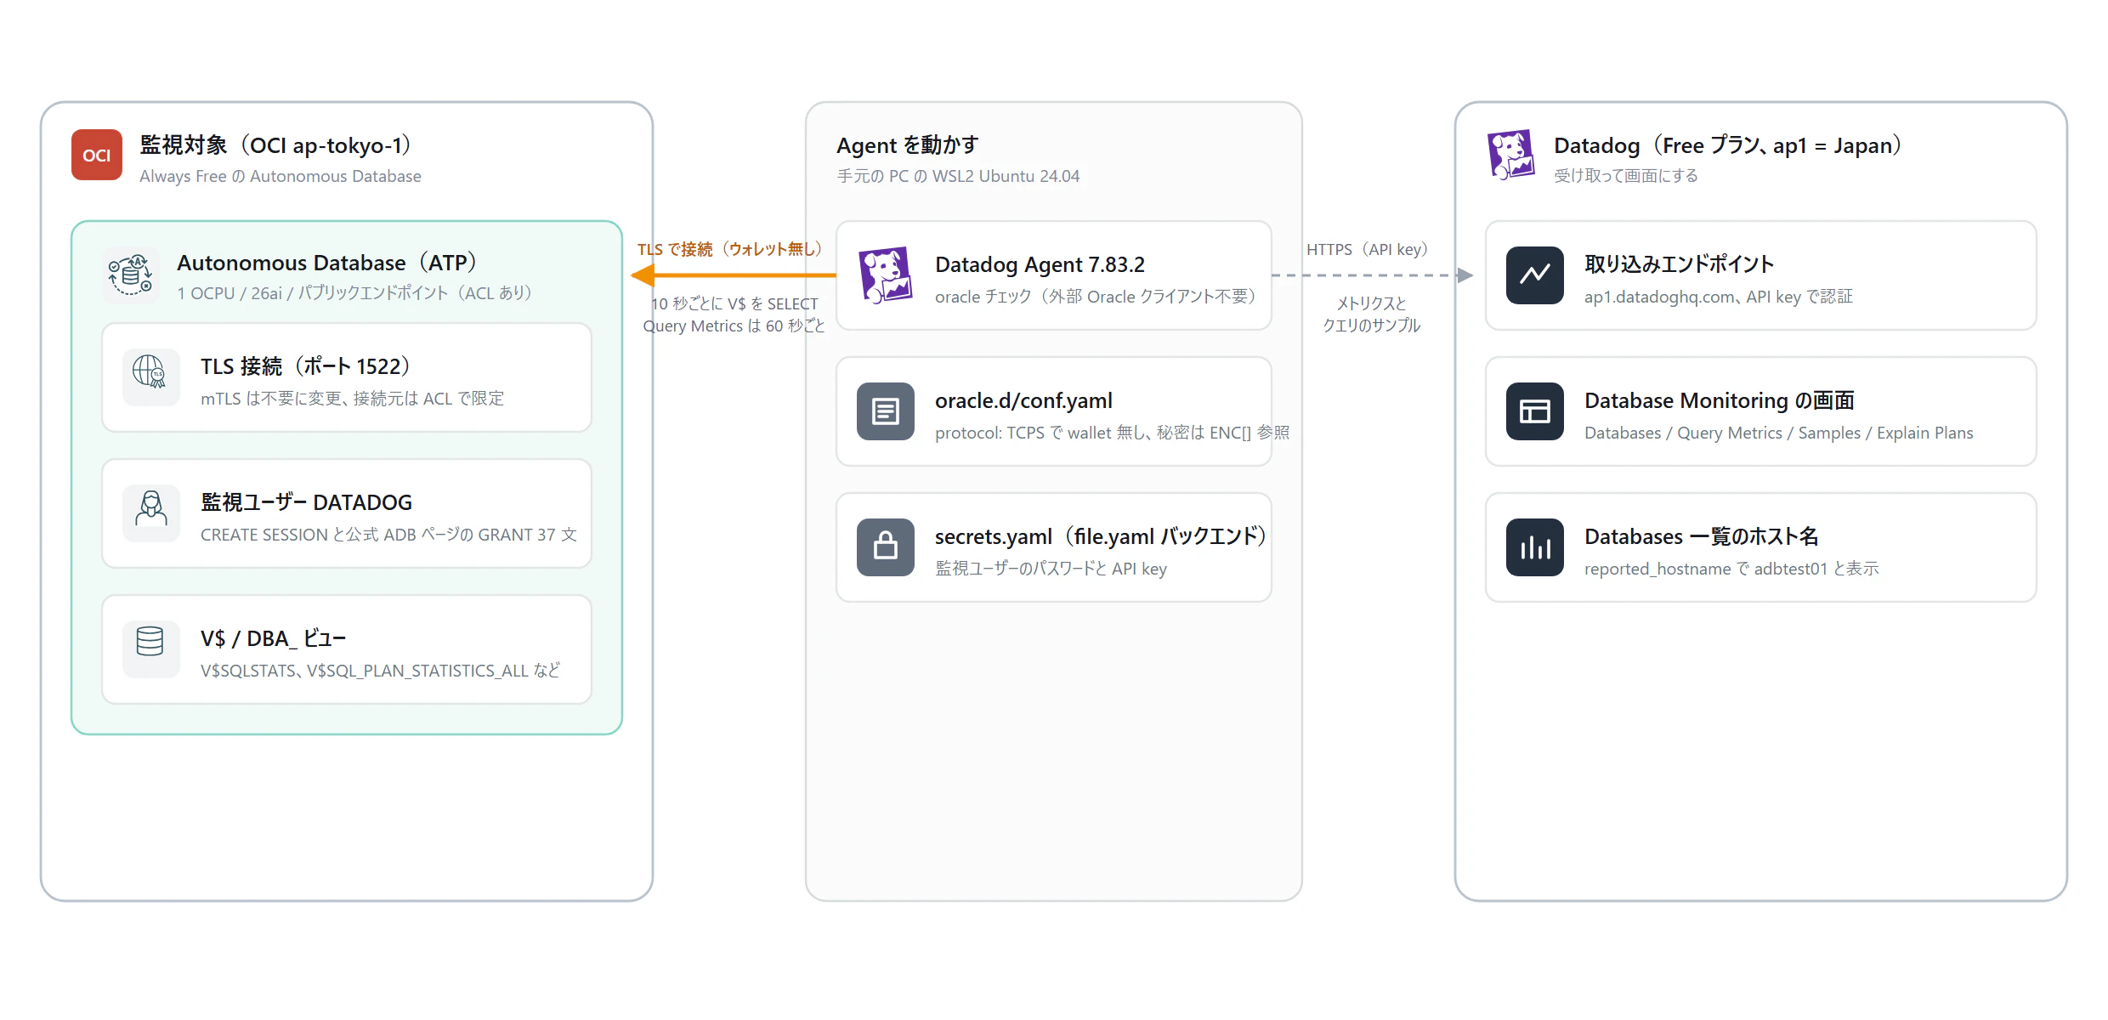Screen dimensions: 2108x1020
Task: Click the V$SQLSTATS、V$SQL_PLAN_STATISTICS_ALL description
Action: 380,671
